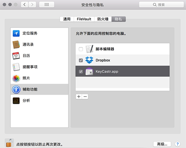The height and width of the screenshot is (148, 186).
Task: Click the 提醒事项 label
Action: (30, 67)
